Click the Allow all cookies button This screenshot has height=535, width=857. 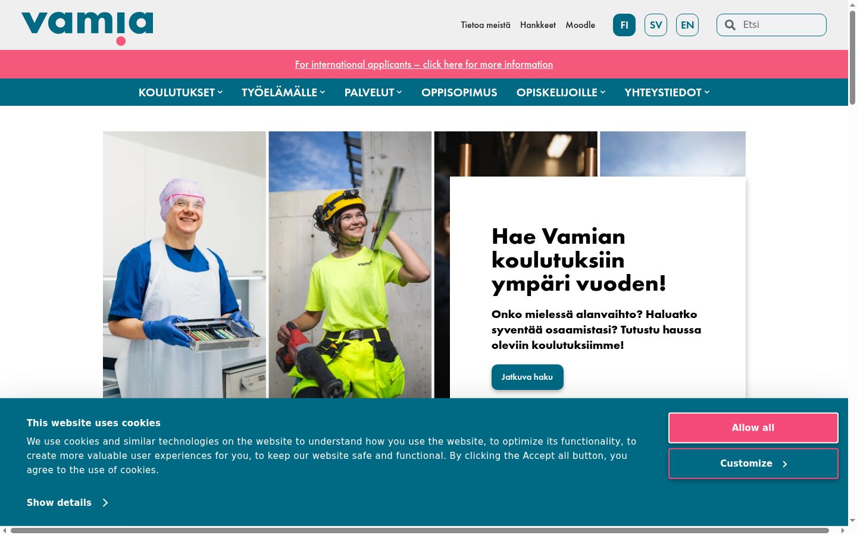tap(753, 428)
